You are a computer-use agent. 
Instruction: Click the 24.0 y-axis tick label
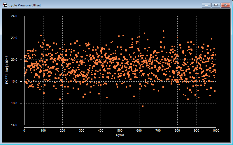point(14,16)
